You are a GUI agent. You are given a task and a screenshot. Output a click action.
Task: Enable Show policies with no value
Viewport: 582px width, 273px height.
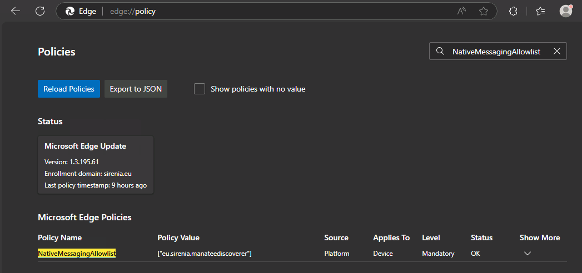coord(200,89)
